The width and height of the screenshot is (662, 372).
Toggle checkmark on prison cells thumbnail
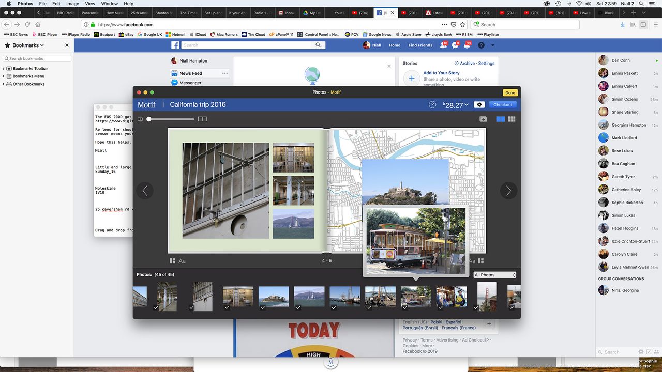pyautogui.click(x=227, y=307)
